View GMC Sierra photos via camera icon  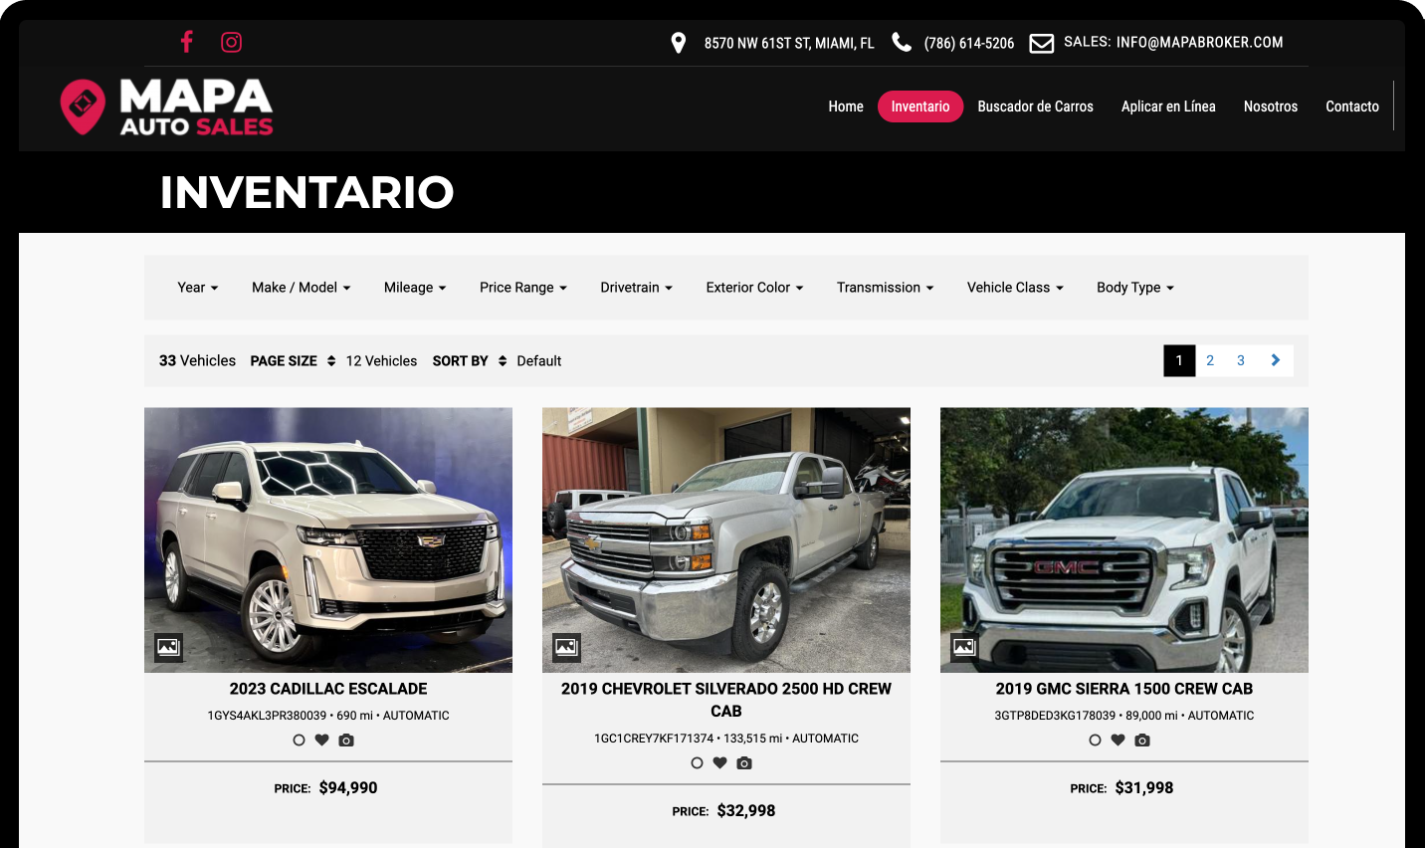coord(1142,740)
